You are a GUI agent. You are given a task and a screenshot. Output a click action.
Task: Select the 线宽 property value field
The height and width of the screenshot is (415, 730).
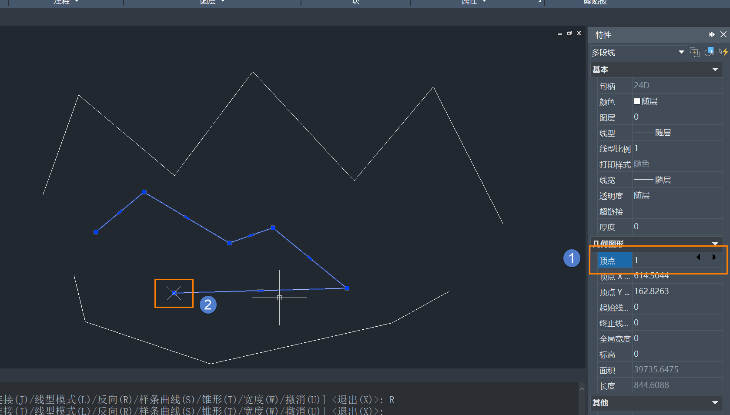(676, 180)
